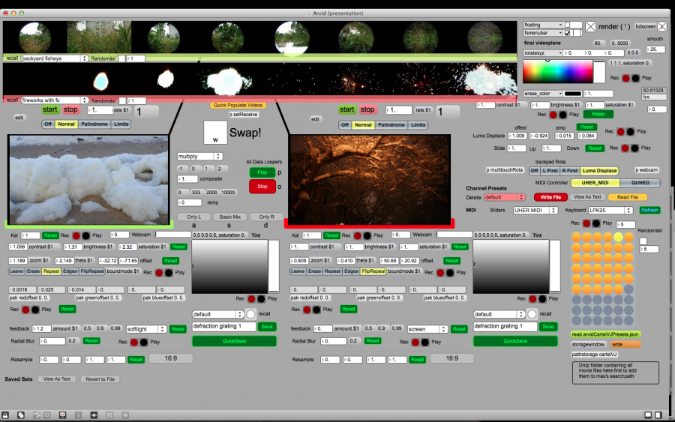Click black Play circle below right Tint gradient

(542, 298)
